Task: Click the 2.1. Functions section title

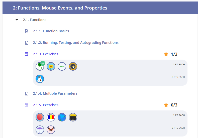Action: coord(35,20)
